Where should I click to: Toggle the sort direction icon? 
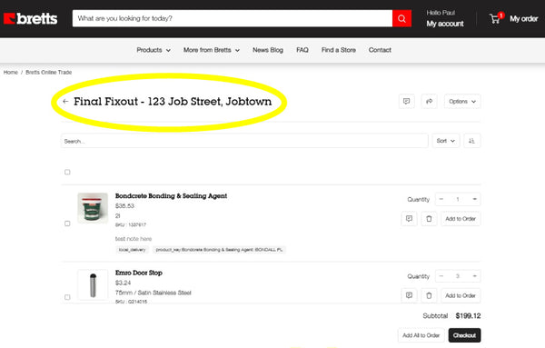click(x=471, y=141)
